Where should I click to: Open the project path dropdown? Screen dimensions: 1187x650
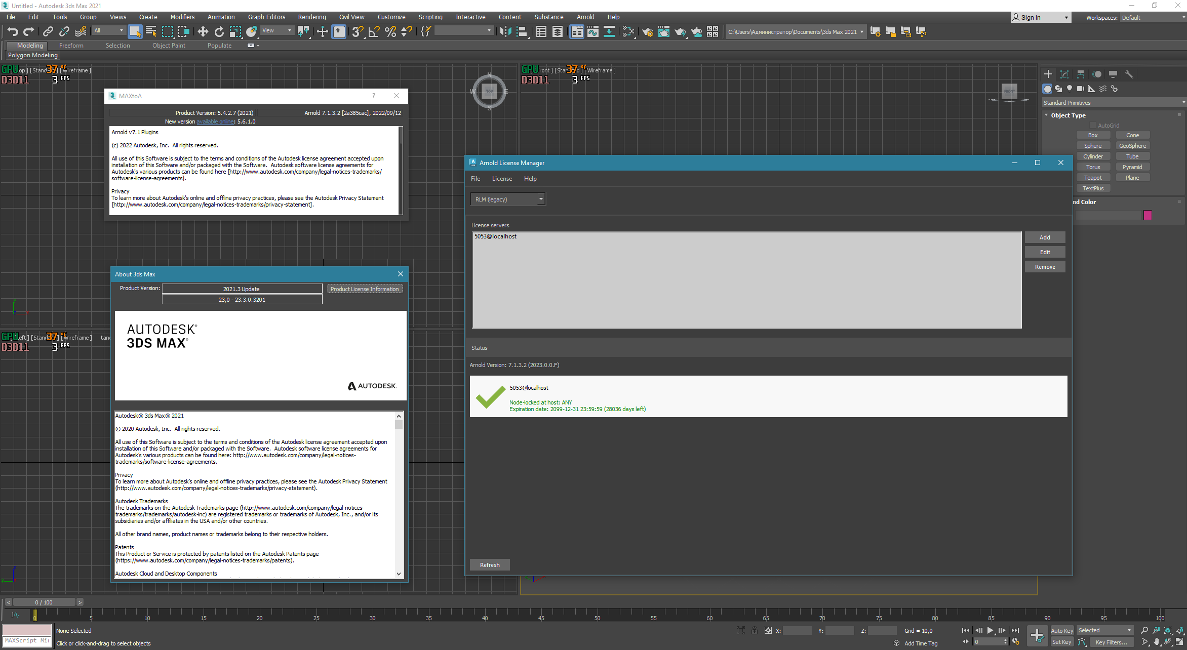(796, 31)
